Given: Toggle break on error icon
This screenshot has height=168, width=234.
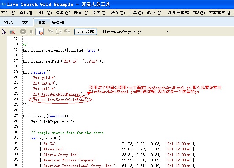Looking at the screenshot, I should click(x=40, y=32).
